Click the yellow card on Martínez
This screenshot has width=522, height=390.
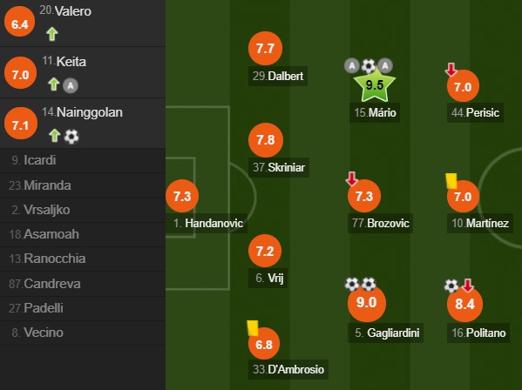(x=451, y=181)
